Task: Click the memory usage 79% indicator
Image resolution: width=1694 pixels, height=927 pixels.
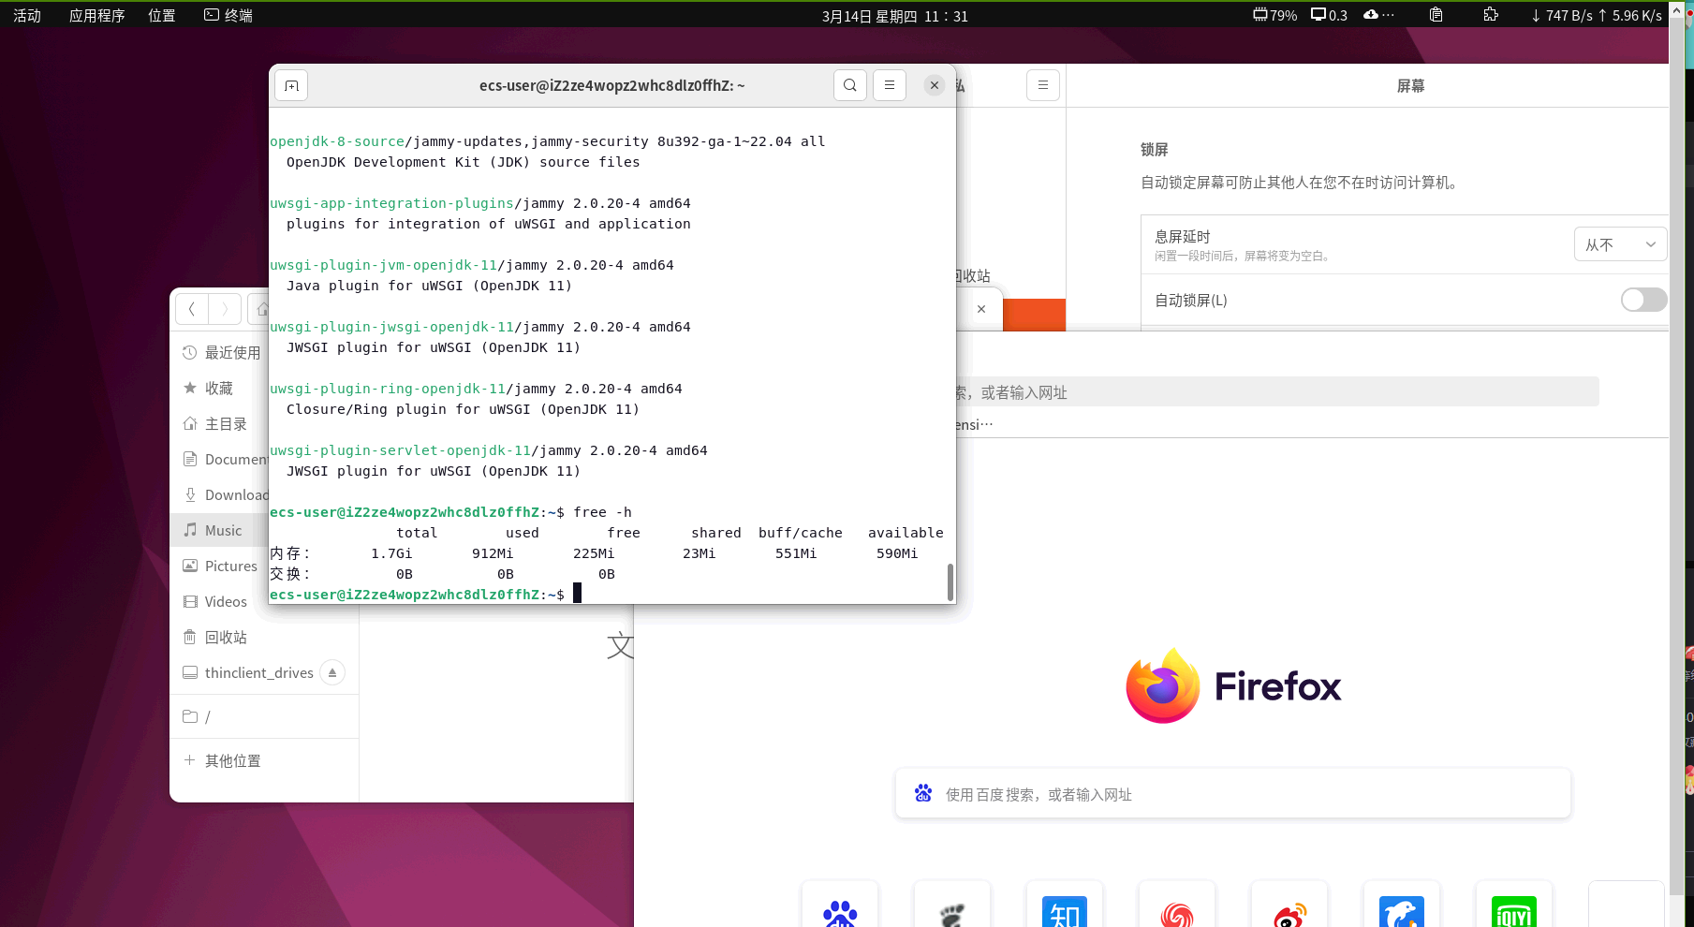Action: tap(1275, 15)
